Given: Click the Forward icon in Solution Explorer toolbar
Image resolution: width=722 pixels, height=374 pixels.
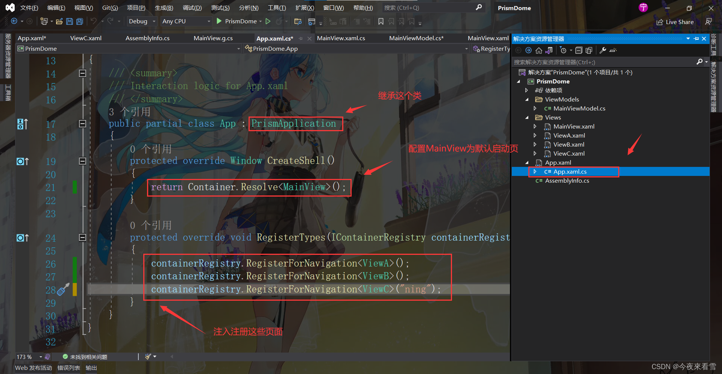Looking at the screenshot, I should [528, 50].
